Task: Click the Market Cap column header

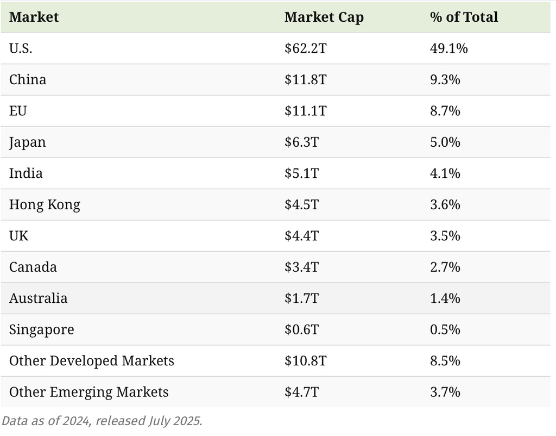Action: 324,17
